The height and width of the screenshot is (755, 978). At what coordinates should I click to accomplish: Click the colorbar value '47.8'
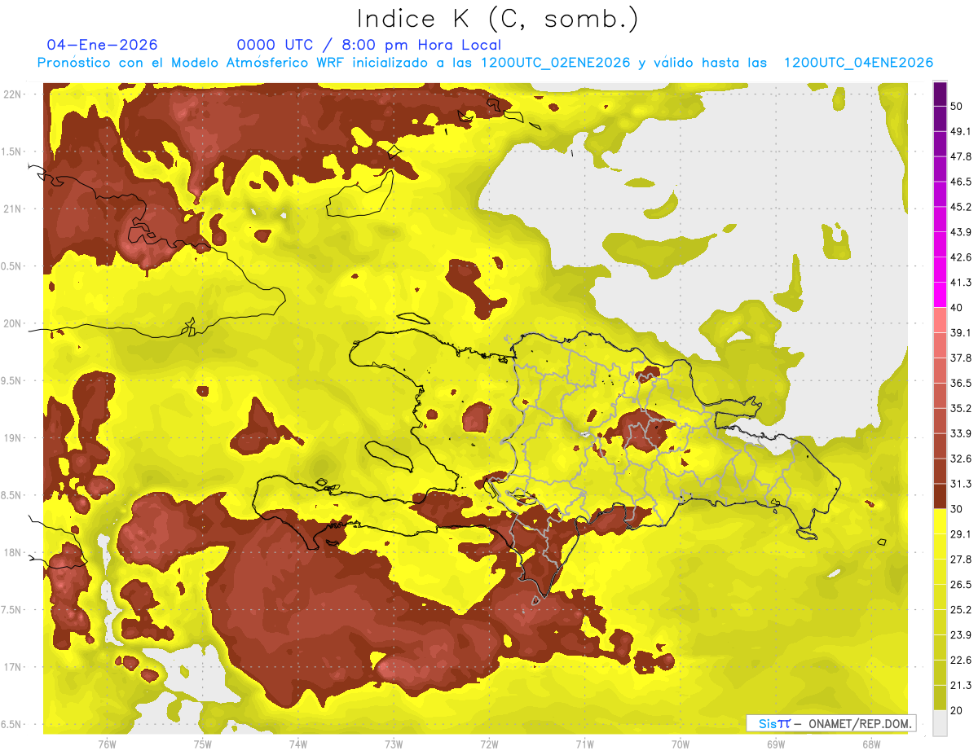click(x=961, y=156)
